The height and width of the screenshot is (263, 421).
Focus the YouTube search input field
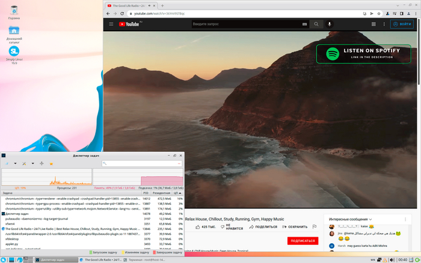click(x=247, y=24)
